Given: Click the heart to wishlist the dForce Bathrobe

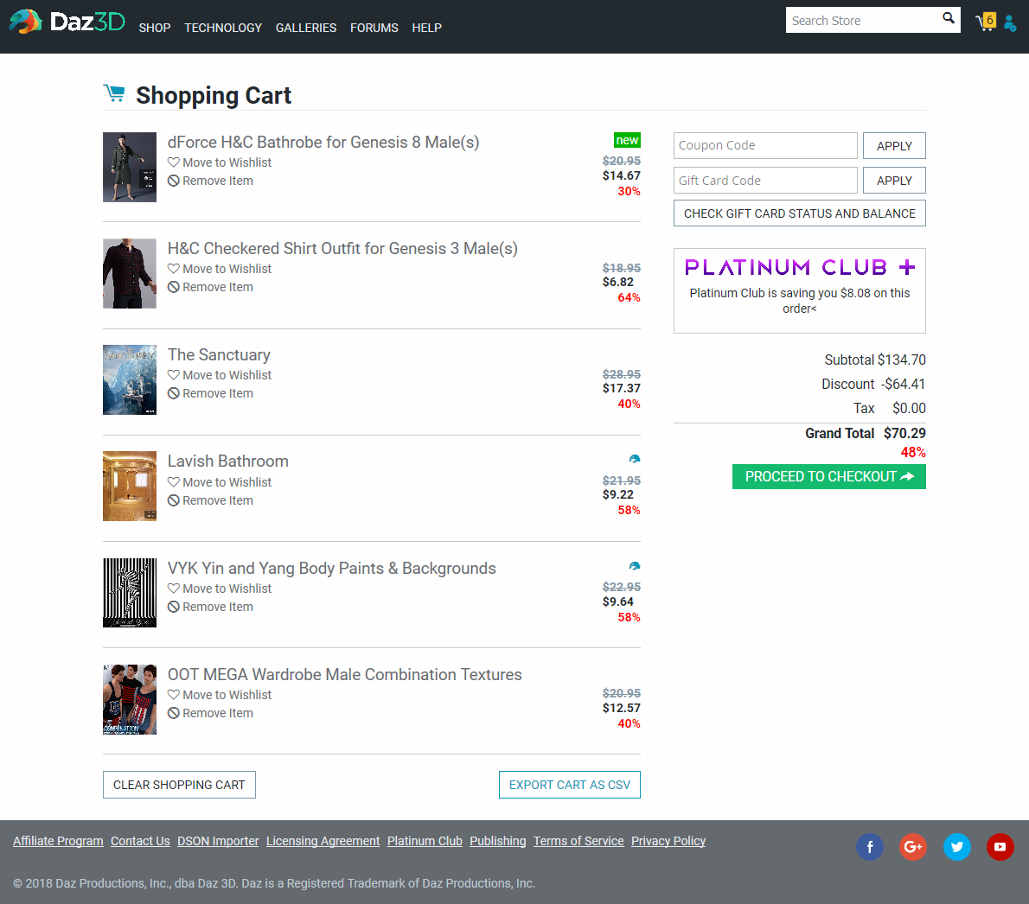Looking at the screenshot, I should 172,162.
